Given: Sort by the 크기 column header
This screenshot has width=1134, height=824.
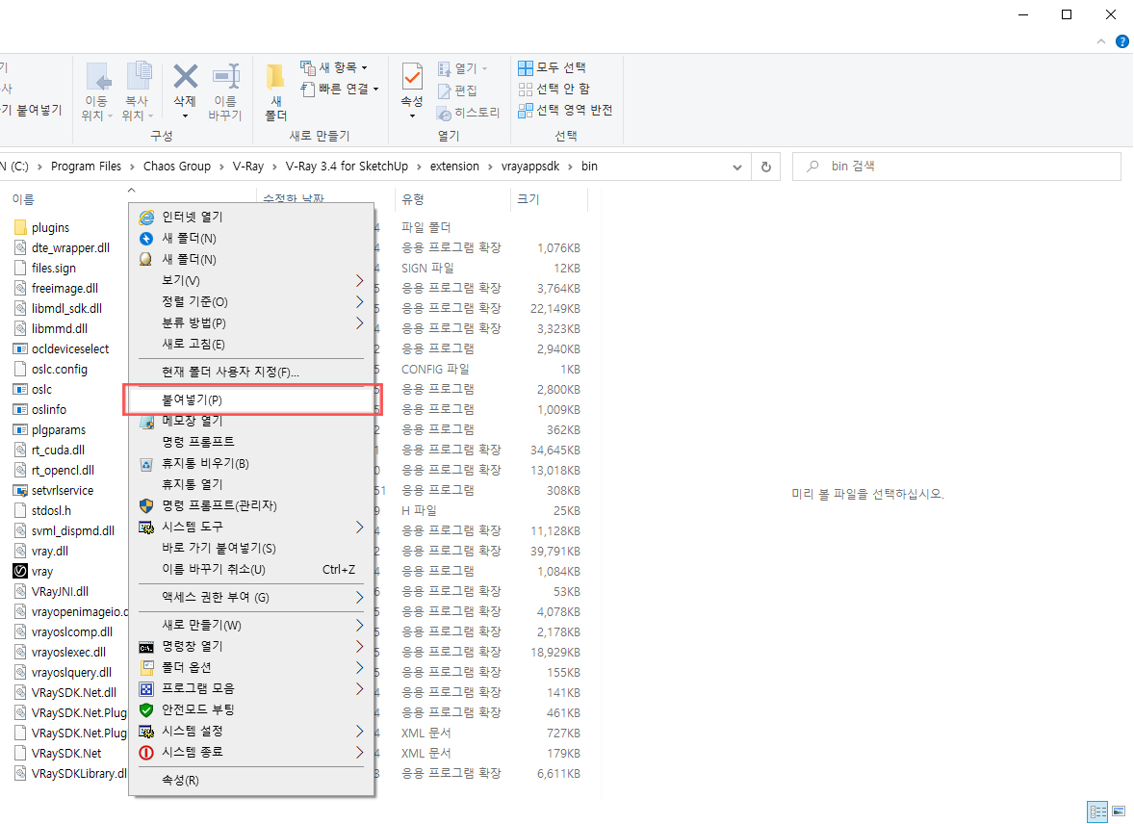Looking at the screenshot, I should pos(528,199).
